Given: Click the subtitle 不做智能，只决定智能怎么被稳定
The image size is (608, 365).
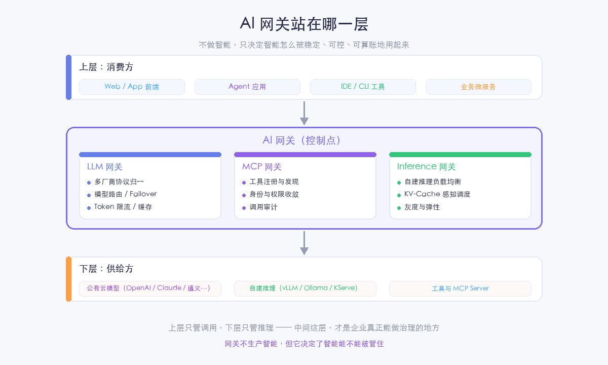Looking at the screenshot, I should tap(304, 45).
